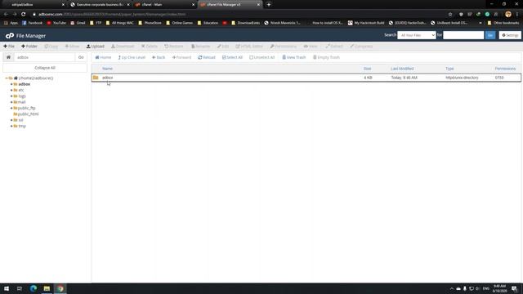Open a new browser tab

(x=269, y=5)
